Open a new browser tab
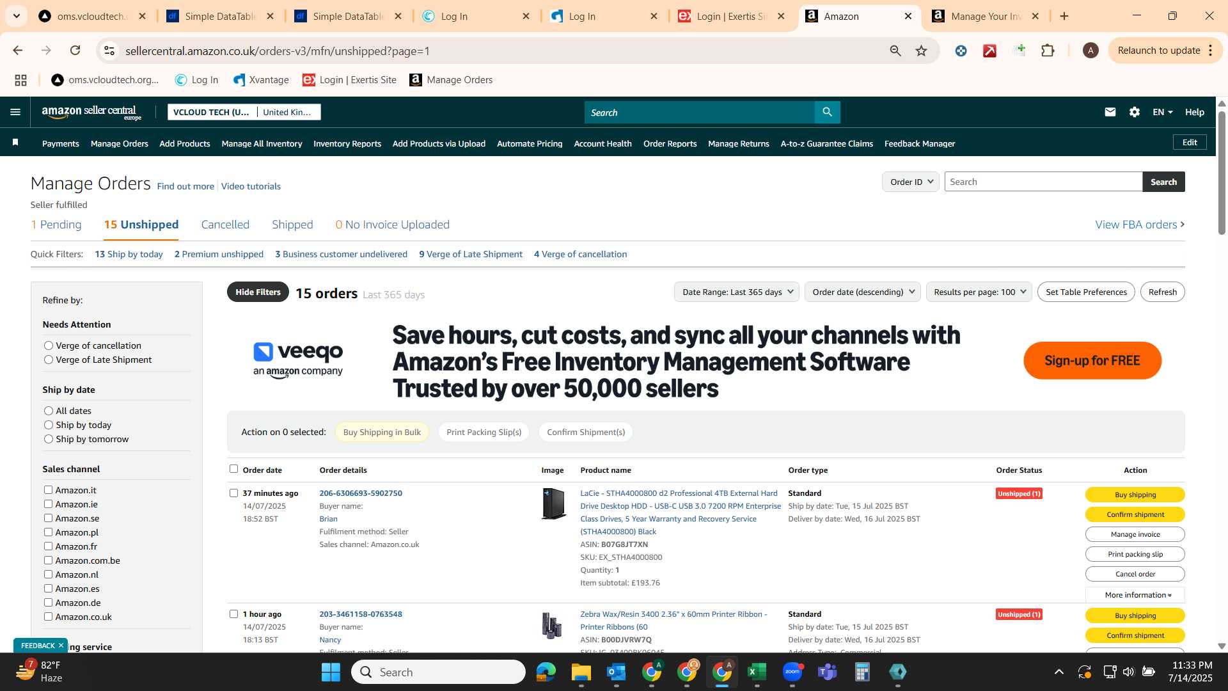The width and height of the screenshot is (1228, 691). (1064, 16)
